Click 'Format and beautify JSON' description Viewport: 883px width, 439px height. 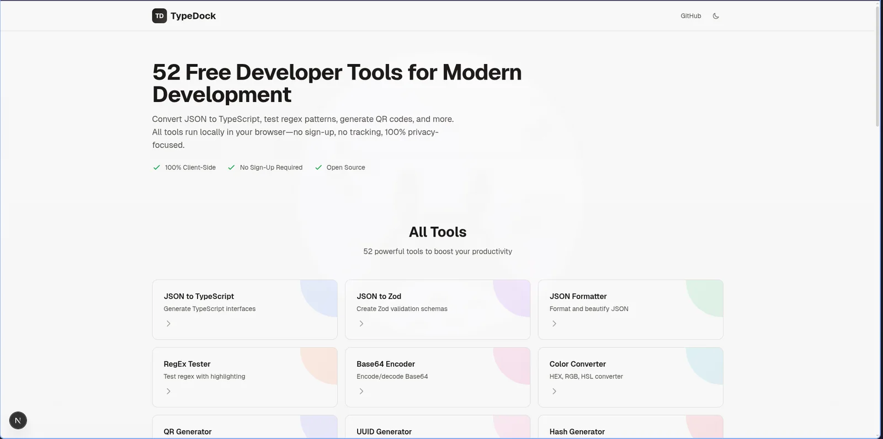click(x=589, y=309)
